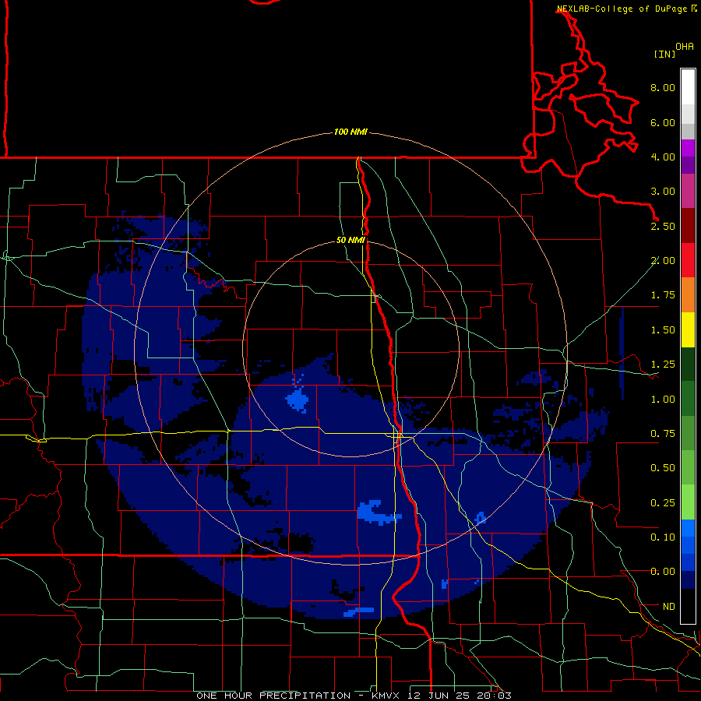
Task: Select the purple swatch below the 4.00 label
Action: pyautogui.click(x=688, y=165)
